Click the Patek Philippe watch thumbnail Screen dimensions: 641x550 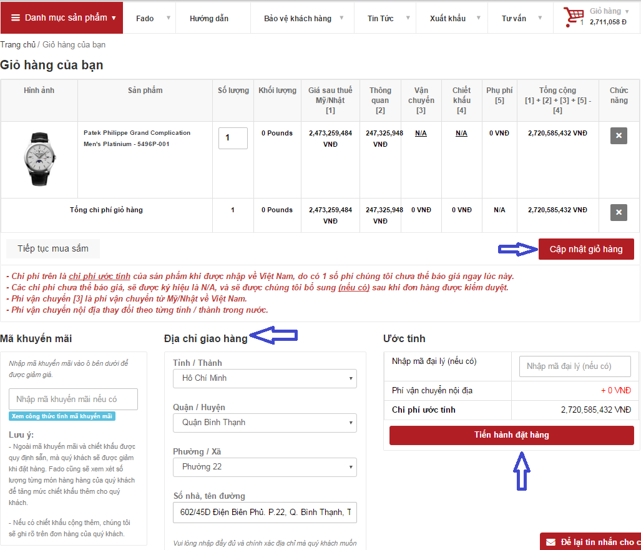click(39, 159)
